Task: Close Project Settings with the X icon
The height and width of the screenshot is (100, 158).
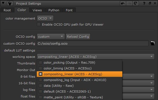Action: click(x=155, y=3)
